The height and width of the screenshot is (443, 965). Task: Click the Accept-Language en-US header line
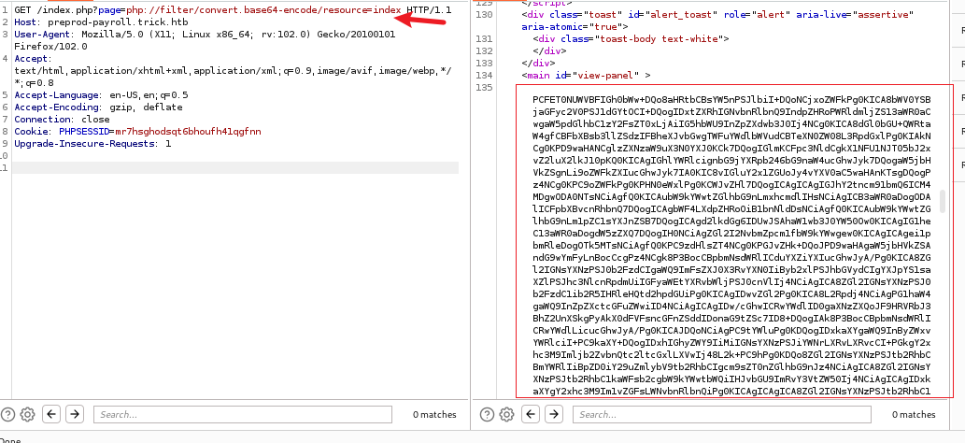pyautogui.click(x=102, y=95)
